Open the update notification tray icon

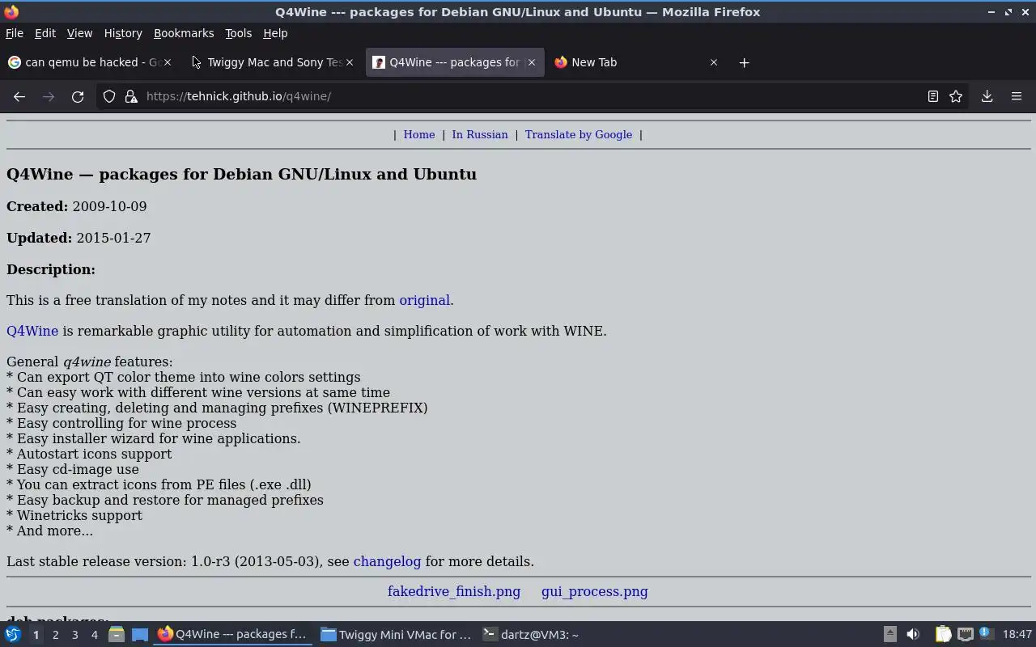point(986,634)
